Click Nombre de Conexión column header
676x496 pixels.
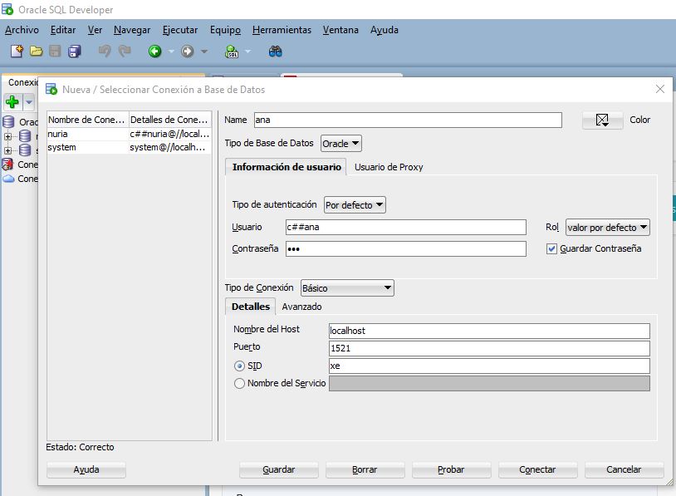point(87,120)
